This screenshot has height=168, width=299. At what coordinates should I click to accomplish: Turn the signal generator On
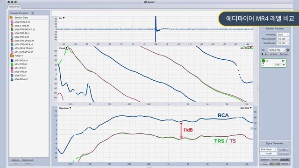284,149
